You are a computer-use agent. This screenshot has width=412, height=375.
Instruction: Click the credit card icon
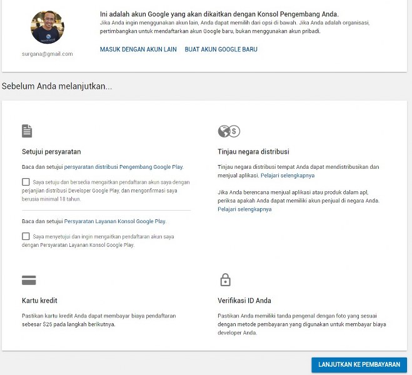pos(29,280)
